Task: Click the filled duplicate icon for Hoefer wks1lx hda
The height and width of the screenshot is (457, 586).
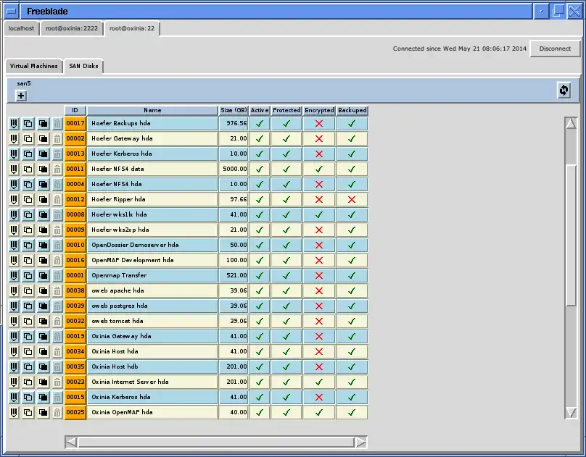Action: tap(43, 215)
